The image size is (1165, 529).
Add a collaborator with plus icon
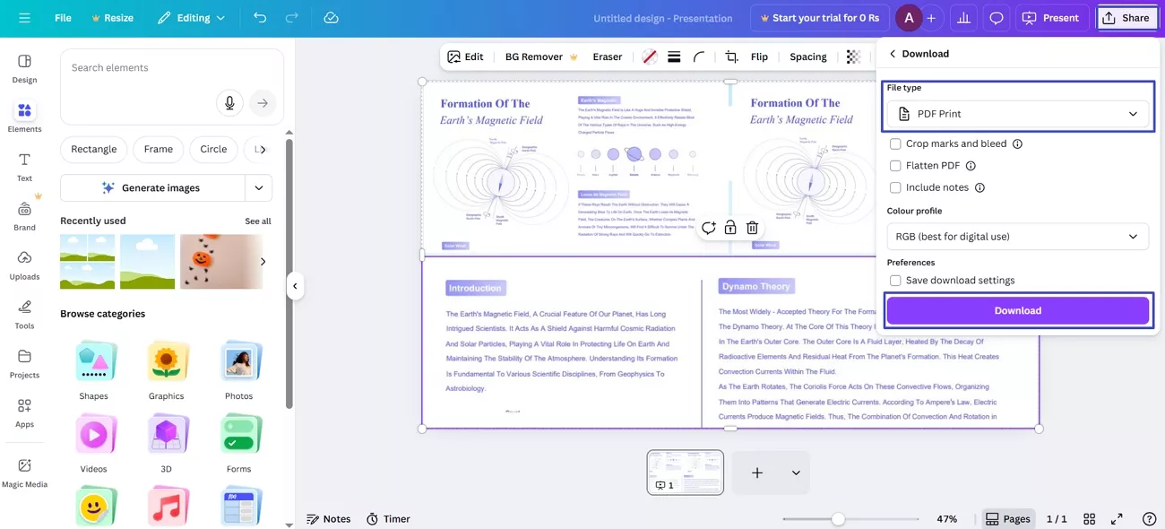pyautogui.click(x=931, y=18)
